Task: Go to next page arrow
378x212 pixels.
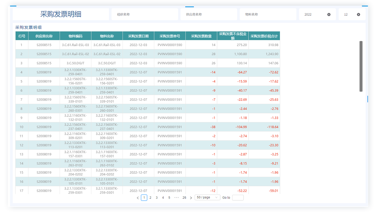Action: 191,198
